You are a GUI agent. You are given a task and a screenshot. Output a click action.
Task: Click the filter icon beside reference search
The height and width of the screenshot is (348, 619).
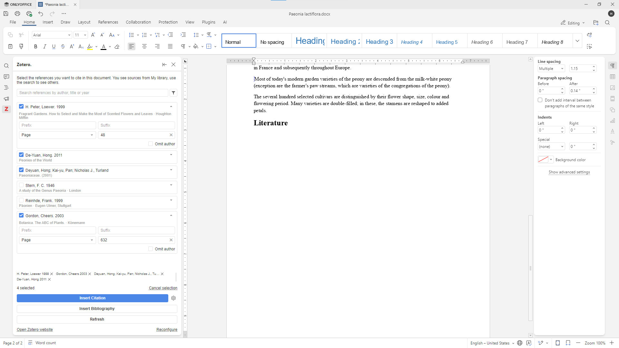(173, 93)
